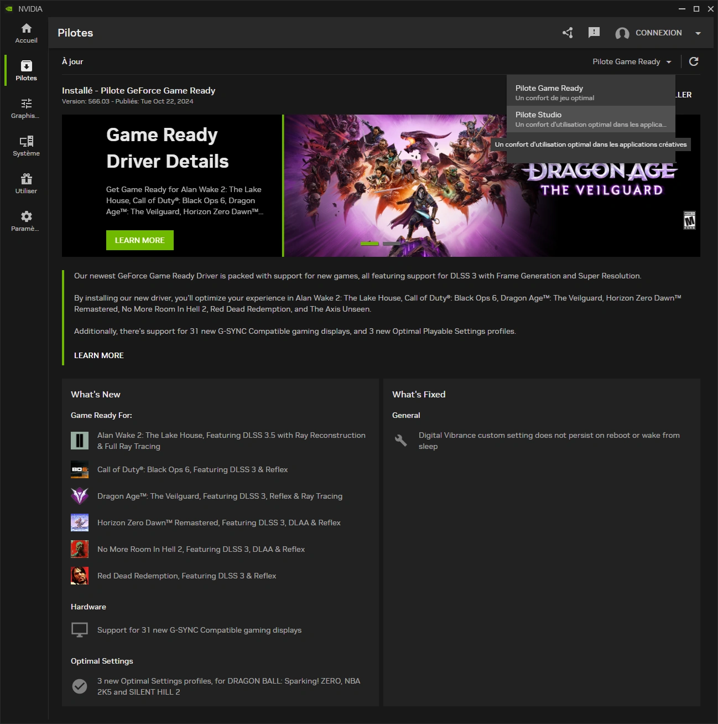Expand the account dropdown arrow beside CONNEXION
The height and width of the screenshot is (724, 718).
698,33
